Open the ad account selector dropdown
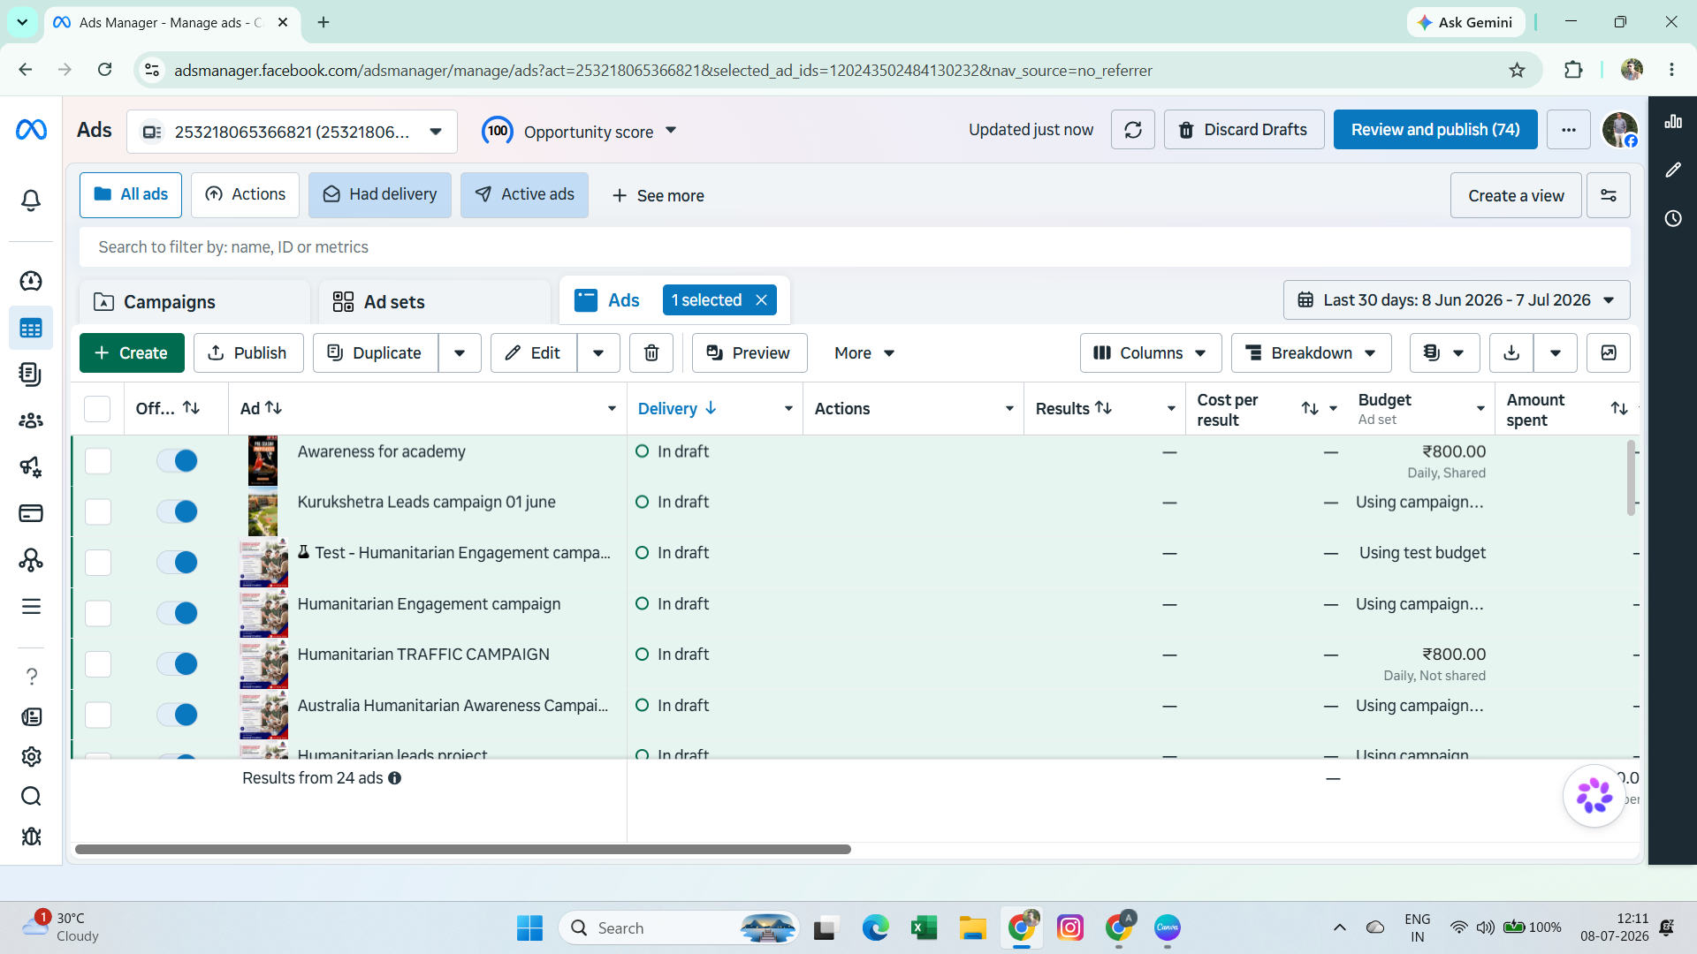Viewport: 1697px width, 954px height. coord(292,132)
